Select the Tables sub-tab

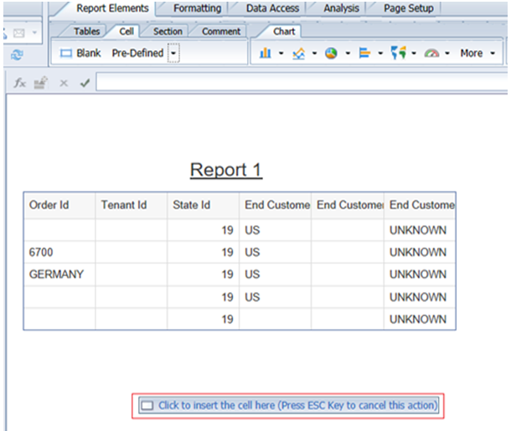[86, 31]
